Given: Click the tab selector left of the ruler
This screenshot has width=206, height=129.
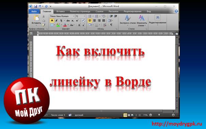Looking at the screenshot, I should tap(31, 34).
